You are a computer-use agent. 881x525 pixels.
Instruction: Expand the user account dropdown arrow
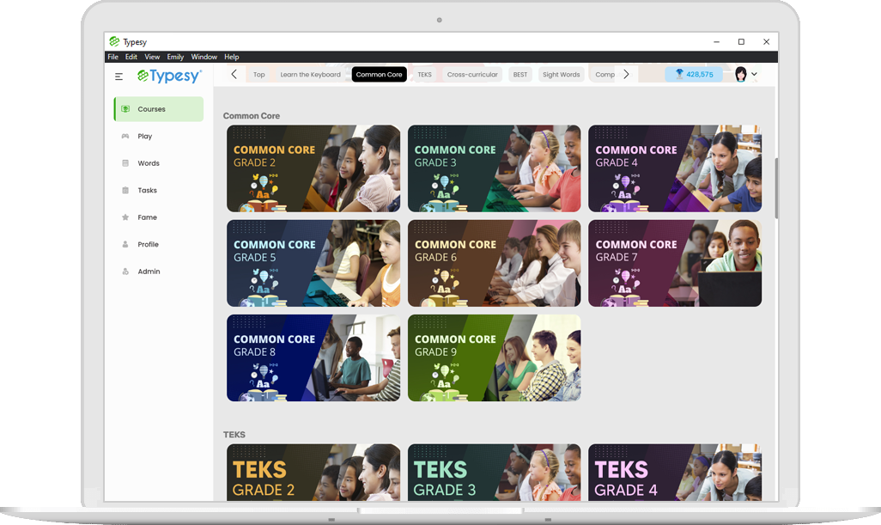click(754, 74)
